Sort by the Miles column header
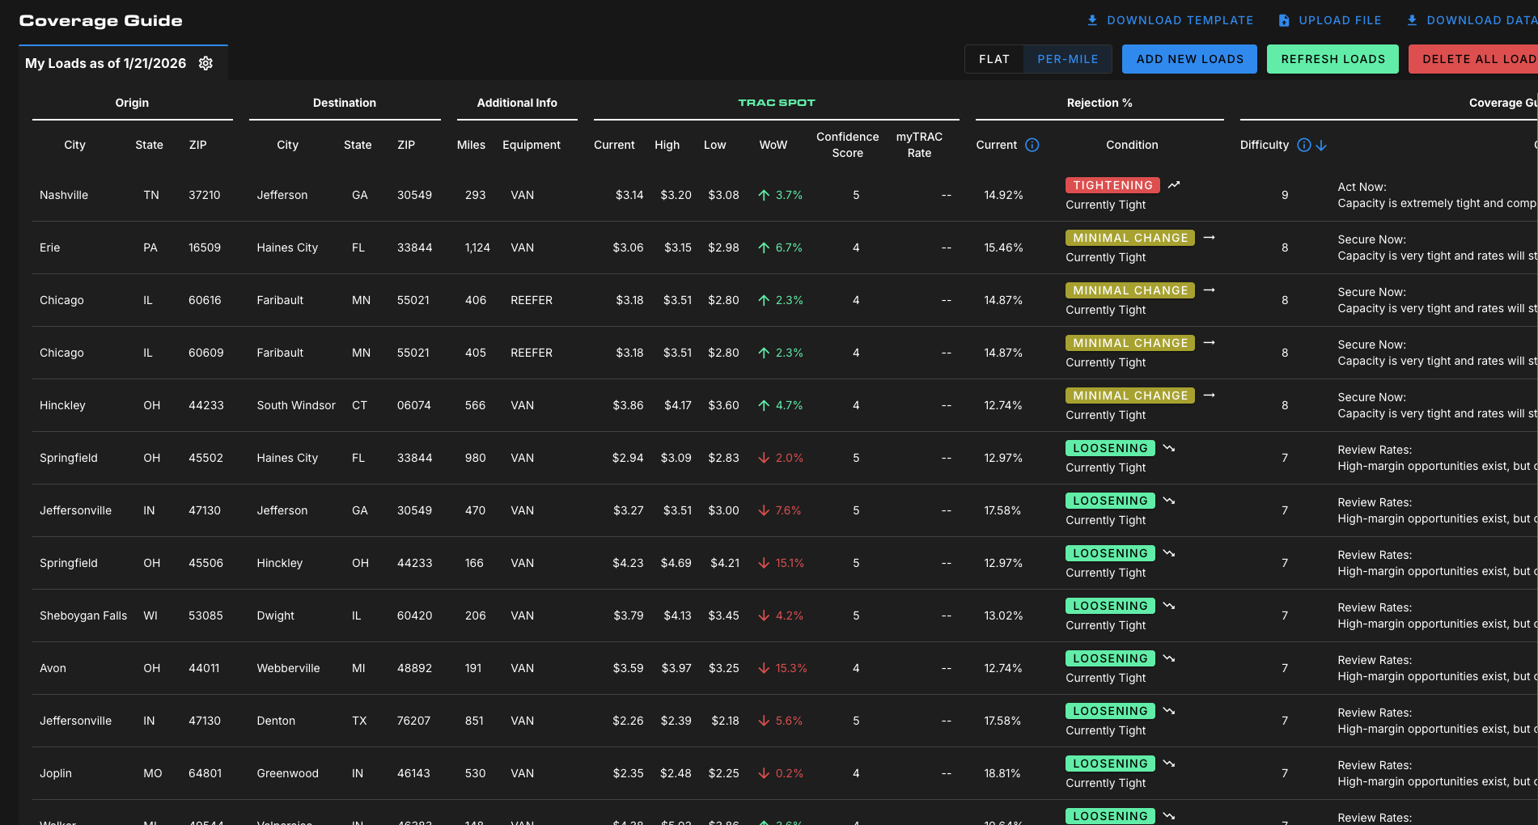Image resolution: width=1538 pixels, height=825 pixels. tap(471, 145)
